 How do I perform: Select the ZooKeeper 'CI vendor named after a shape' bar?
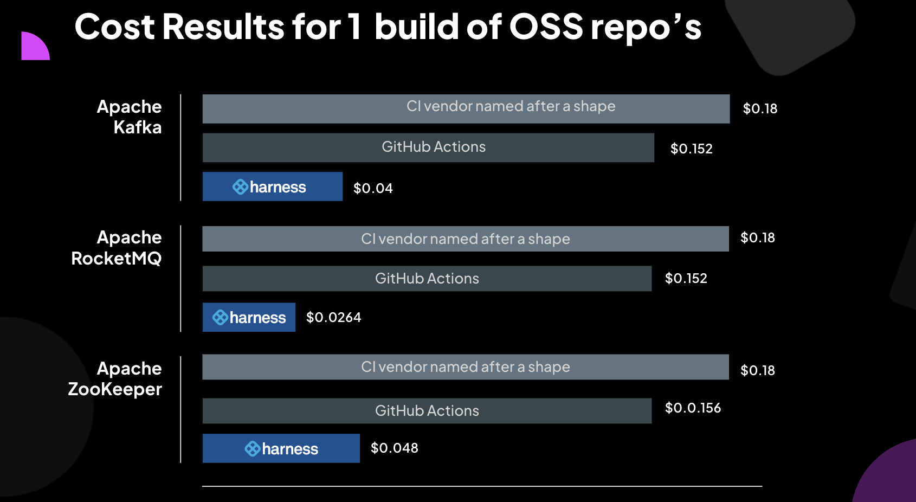tap(465, 367)
